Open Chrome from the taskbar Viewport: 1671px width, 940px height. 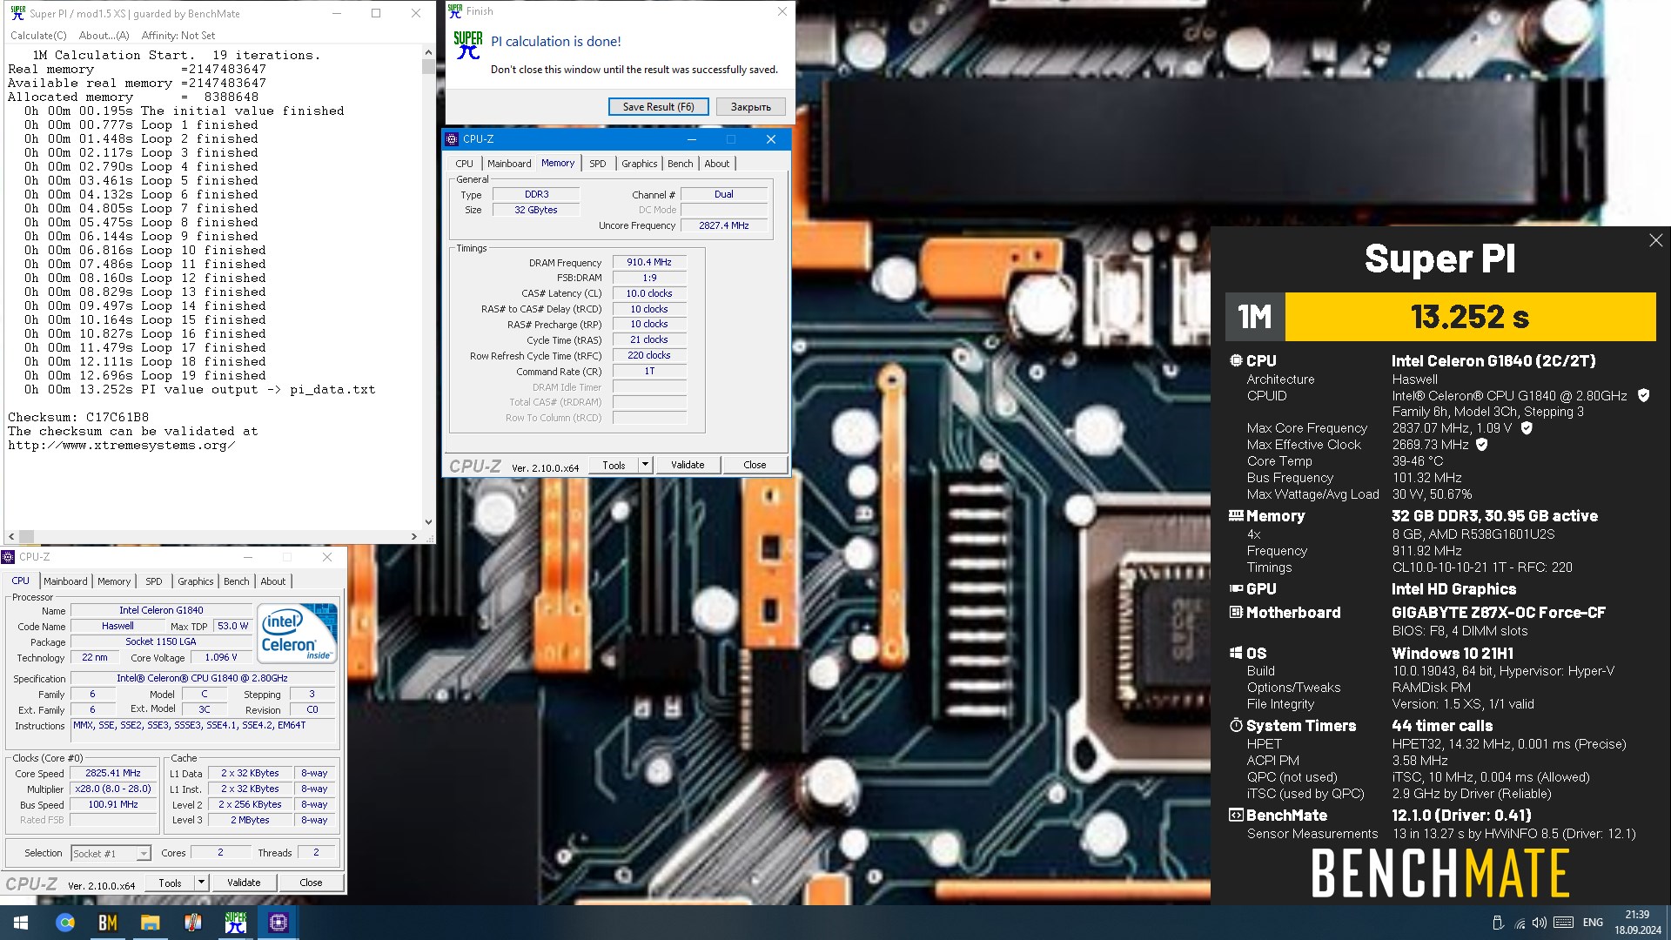point(65,923)
